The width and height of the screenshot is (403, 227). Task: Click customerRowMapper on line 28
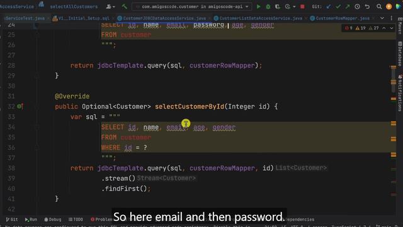pyautogui.click(x=222, y=66)
